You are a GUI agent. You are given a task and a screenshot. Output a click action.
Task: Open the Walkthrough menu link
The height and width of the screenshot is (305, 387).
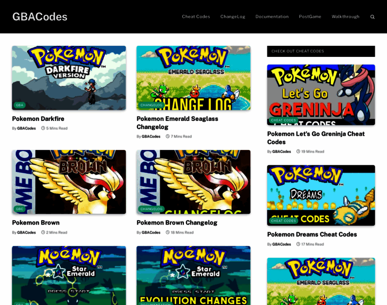click(345, 17)
